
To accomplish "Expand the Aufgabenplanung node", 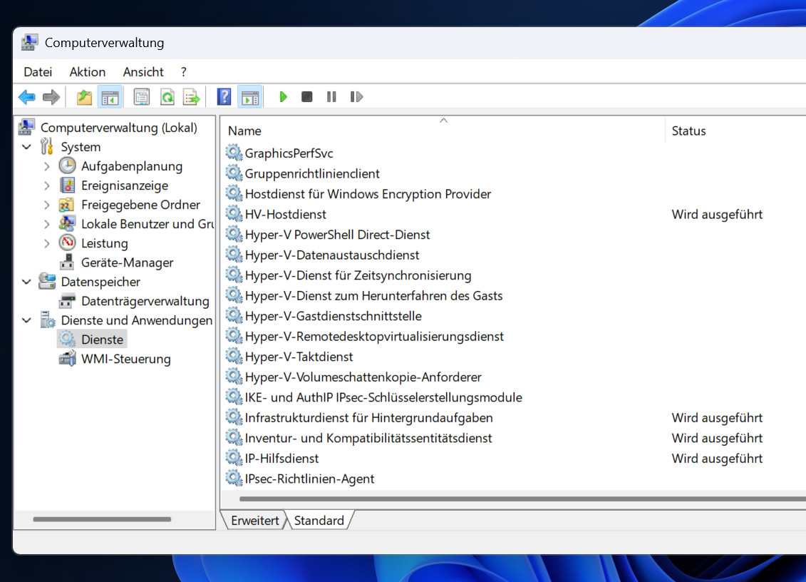I will coord(47,166).
